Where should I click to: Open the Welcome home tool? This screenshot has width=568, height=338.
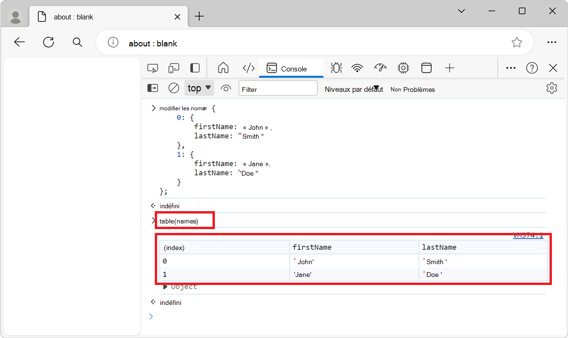(x=223, y=68)
